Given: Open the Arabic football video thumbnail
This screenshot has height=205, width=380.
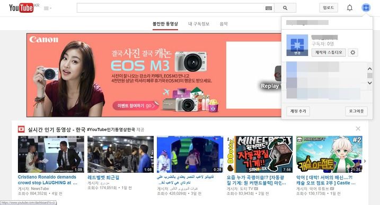Looking at the screenshot, I should click(190, 154).
